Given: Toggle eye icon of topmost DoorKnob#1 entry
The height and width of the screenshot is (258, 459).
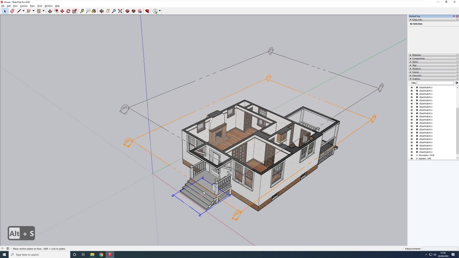Looking at the screenshot, I should coord(412,87).
